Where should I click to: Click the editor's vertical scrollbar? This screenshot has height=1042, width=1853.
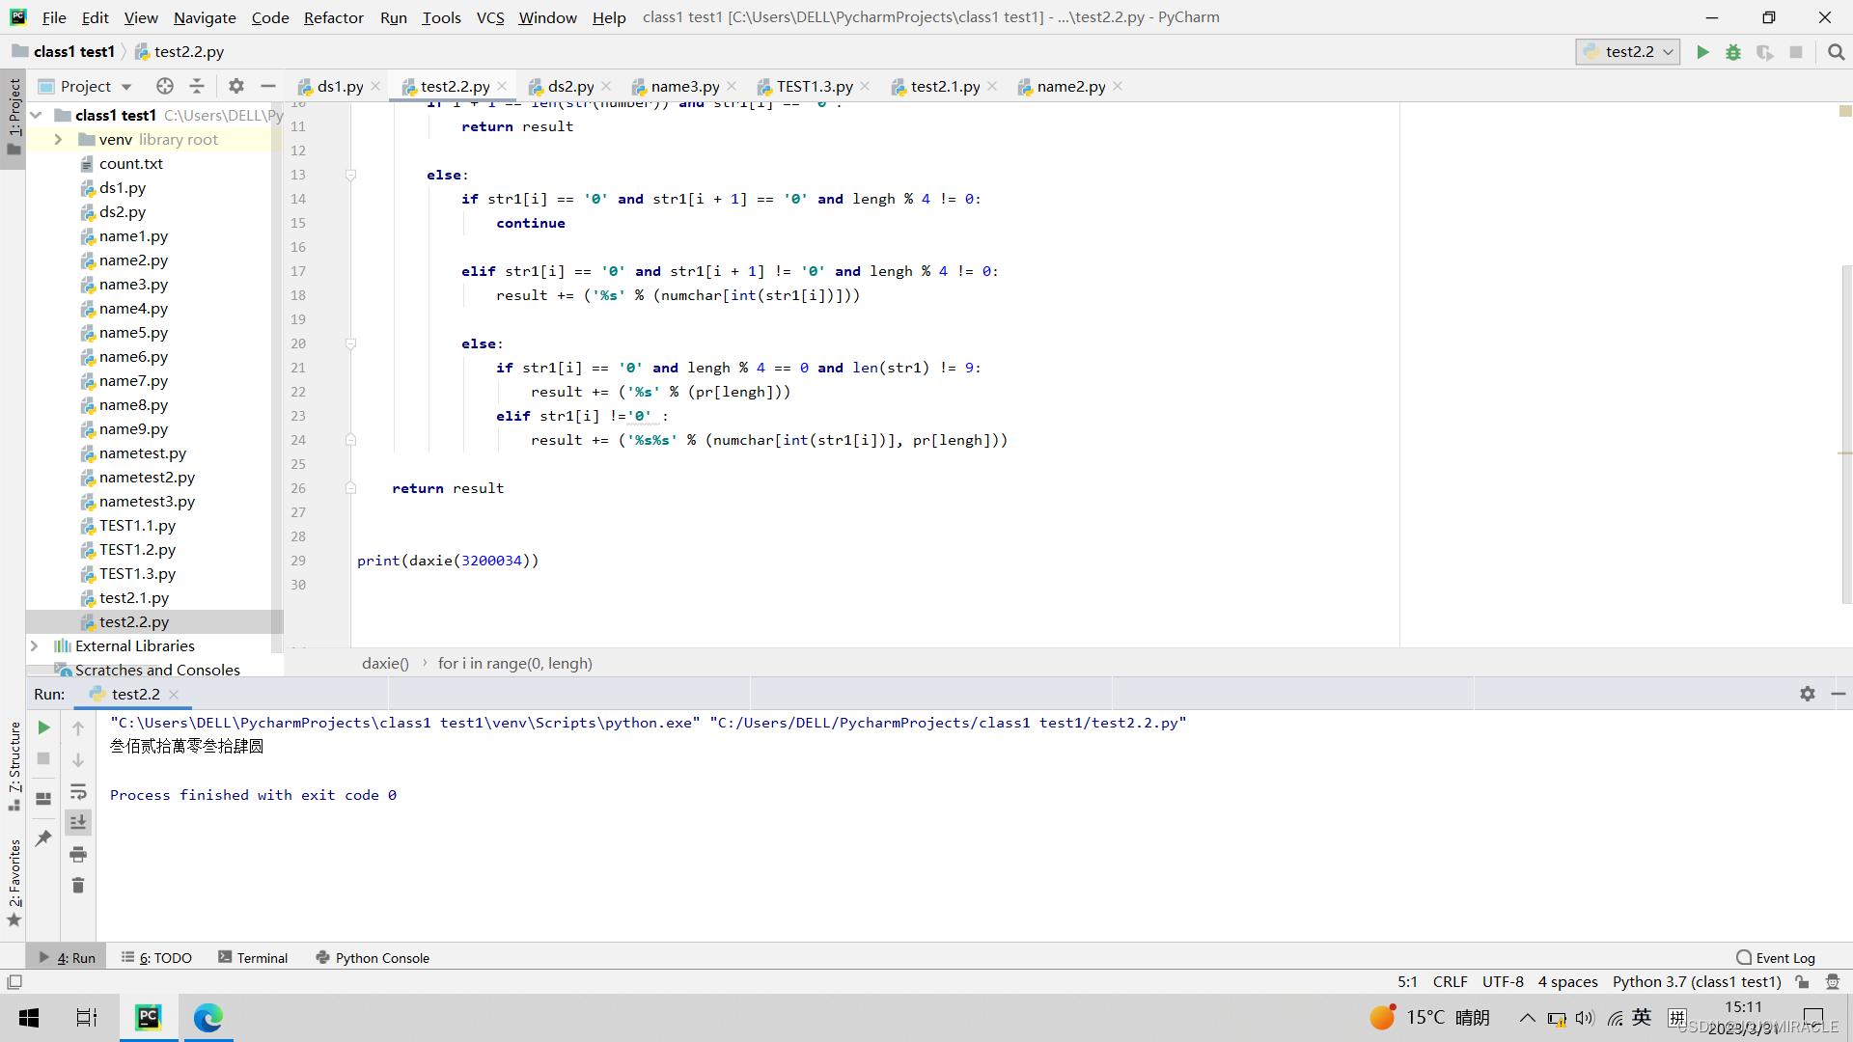(1845, 434)
